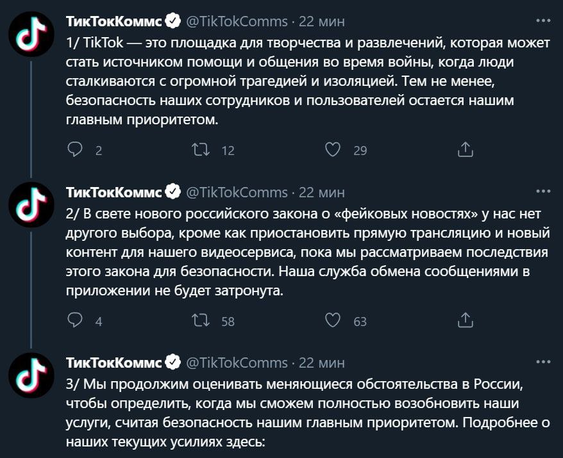
Task: Click the first tweet's 22 мин timestamp
Action: (322, 21)
